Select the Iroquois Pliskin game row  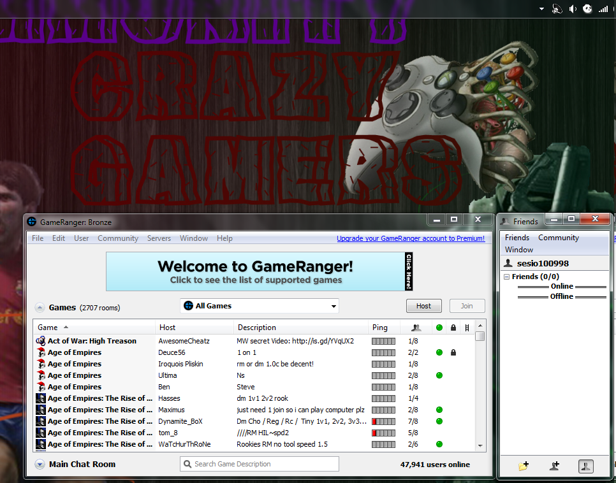tap(254, 364)
